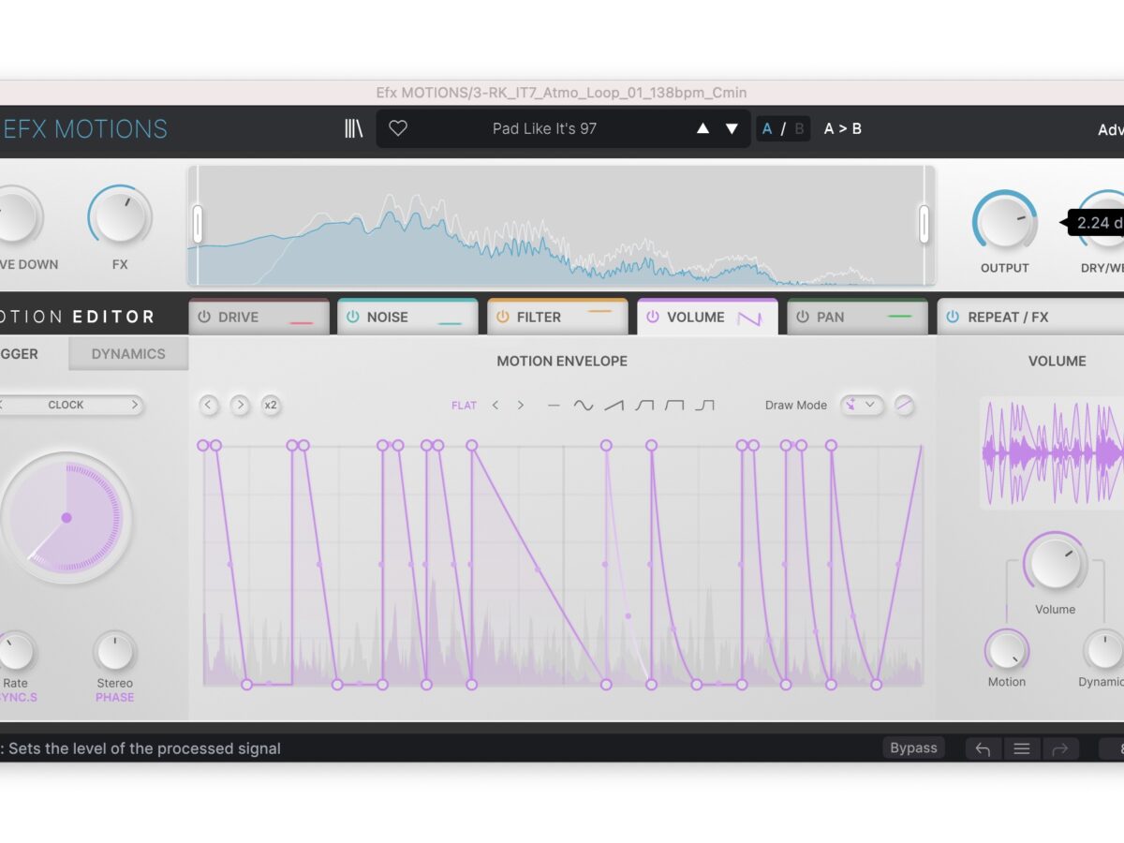Image resolution: width=1124 pixels, height=843 pixels.
Task: Open CLOCK trigger mode selector
Action: [x=67, y=406]
